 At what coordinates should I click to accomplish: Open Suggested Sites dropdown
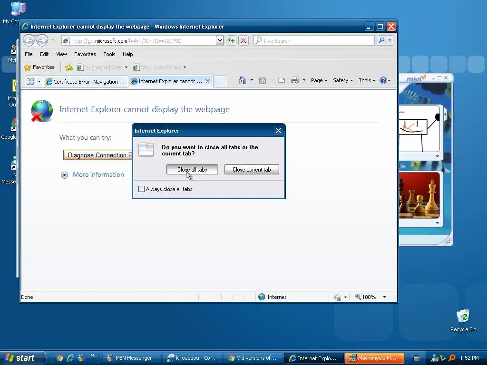[126, 67]
